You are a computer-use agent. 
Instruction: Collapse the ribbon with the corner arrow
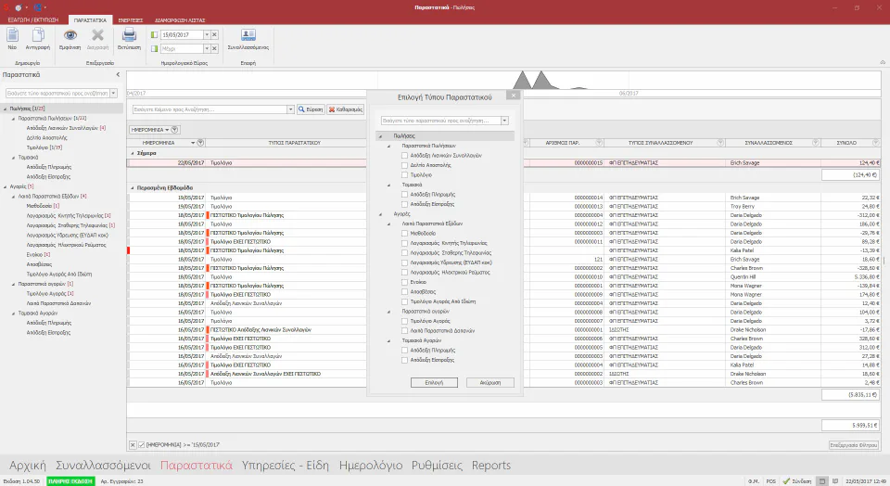click(883, 62)
